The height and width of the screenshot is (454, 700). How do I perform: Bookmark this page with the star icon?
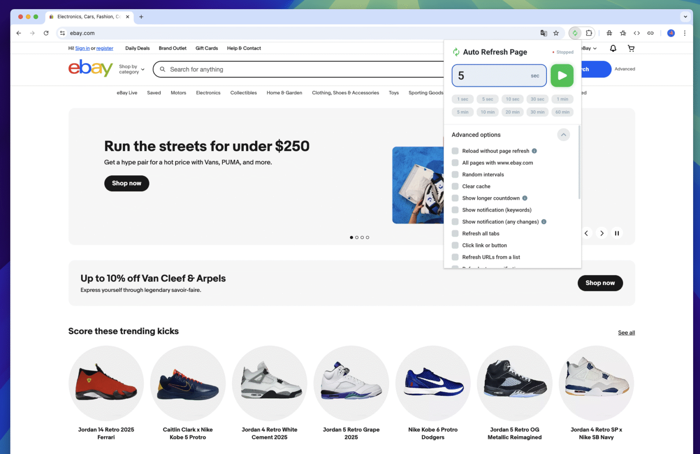click(x=556, y=33)
